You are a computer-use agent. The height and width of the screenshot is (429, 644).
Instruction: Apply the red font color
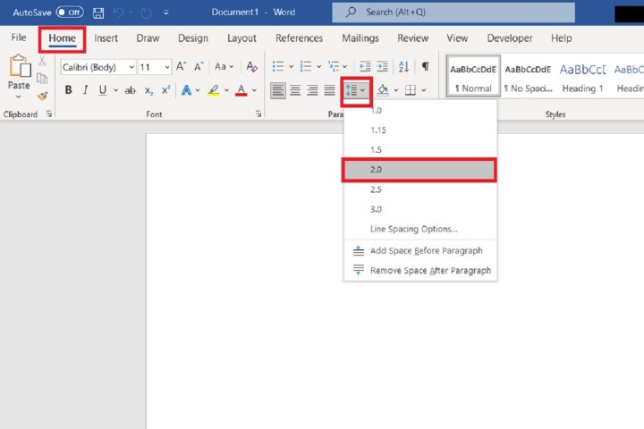[x=241, y=90]
